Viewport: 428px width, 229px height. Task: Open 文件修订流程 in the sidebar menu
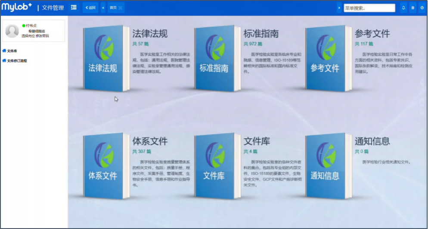pyautogui.click(x=17, y=61)
